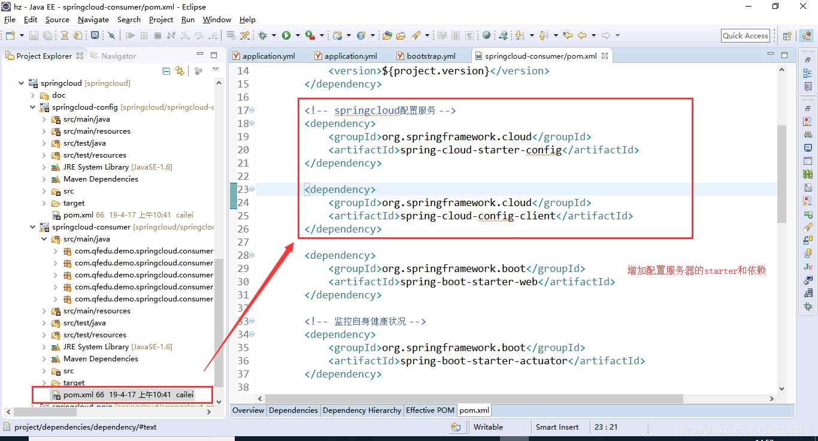818x441 pixels.
Task: Switch to Dependency Hierarchy tab
Action: tap(362, 410)
